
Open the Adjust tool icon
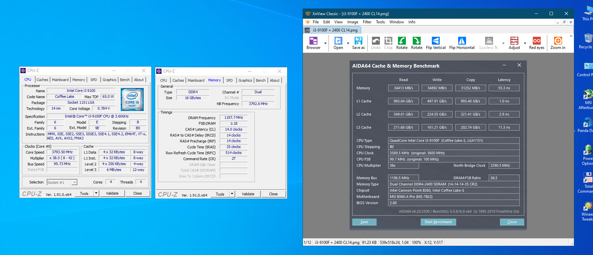[x=514, y=43]
